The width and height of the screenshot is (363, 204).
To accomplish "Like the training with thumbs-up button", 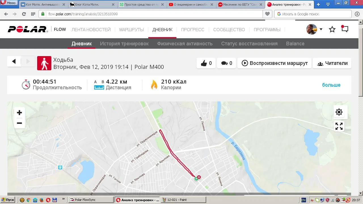I will point(206,63).
